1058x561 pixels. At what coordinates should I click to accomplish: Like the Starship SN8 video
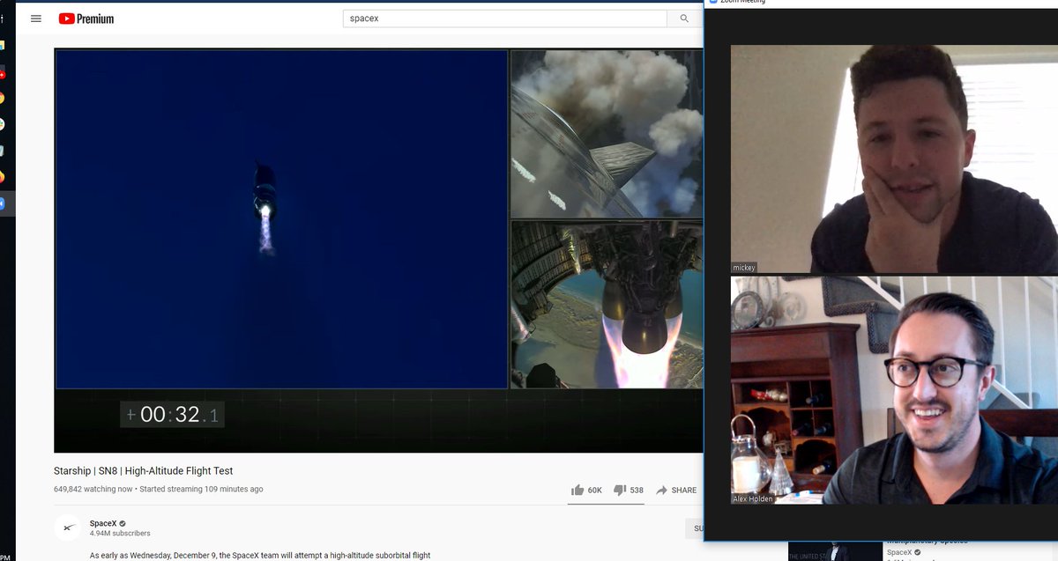[x=586, y=490]
